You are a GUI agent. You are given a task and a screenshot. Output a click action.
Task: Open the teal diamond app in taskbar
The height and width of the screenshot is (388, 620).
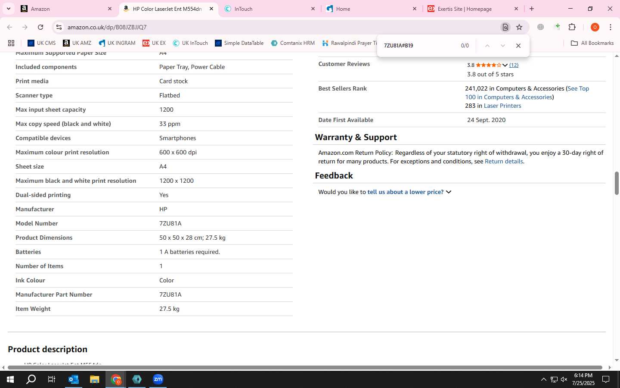click(x=137, y=379)
